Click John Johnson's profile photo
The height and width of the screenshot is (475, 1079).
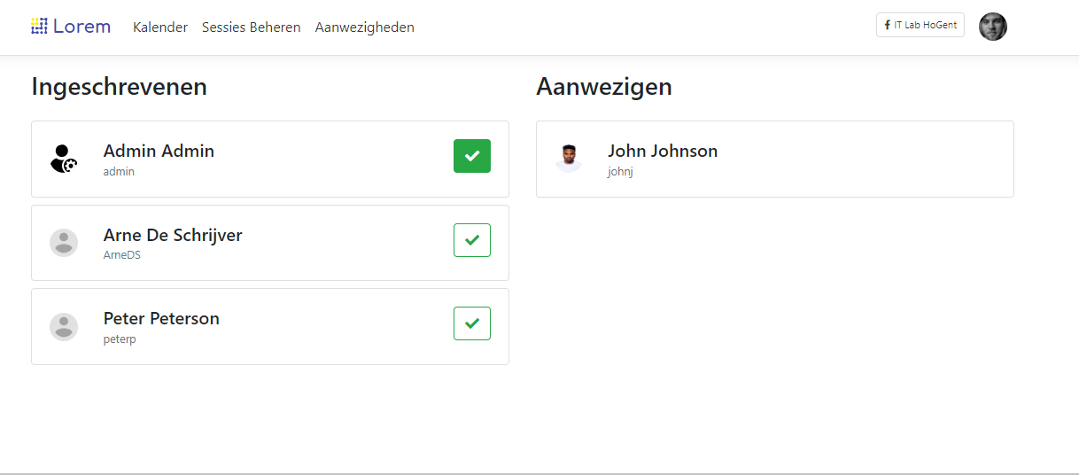click(569, 159)
